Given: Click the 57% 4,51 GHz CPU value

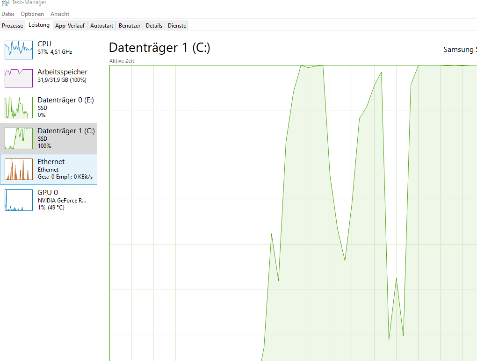Looking at the screenshot, I should pos(55,52).
